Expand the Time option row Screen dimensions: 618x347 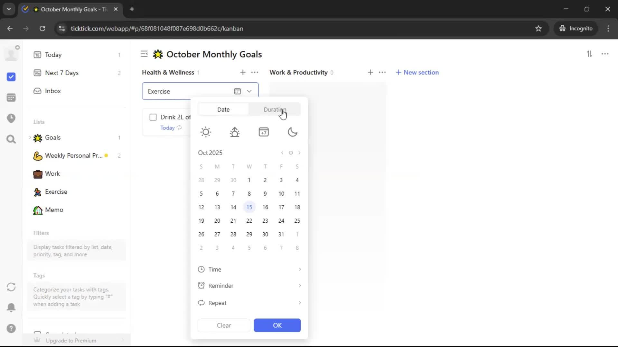point(249,269)
